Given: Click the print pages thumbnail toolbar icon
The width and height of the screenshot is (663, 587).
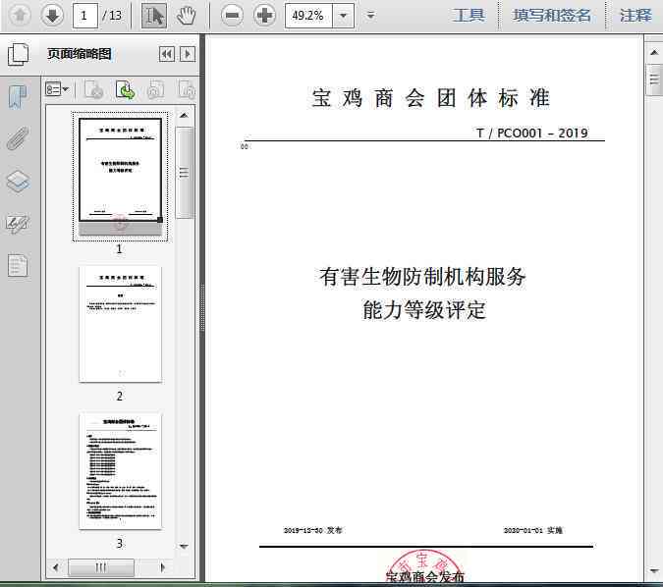Looking at the screenshot, I should [x=155, y=89].
